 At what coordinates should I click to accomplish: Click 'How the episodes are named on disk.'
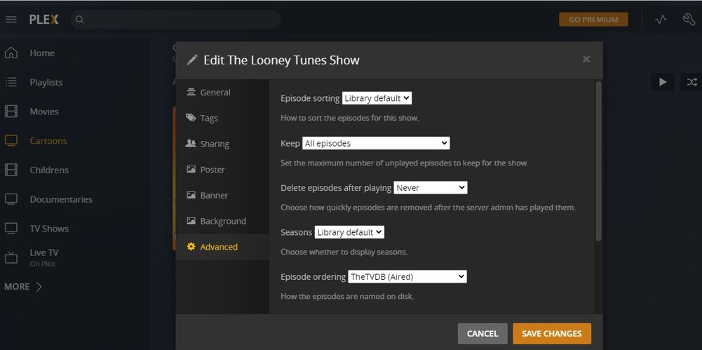coord(347,296)
